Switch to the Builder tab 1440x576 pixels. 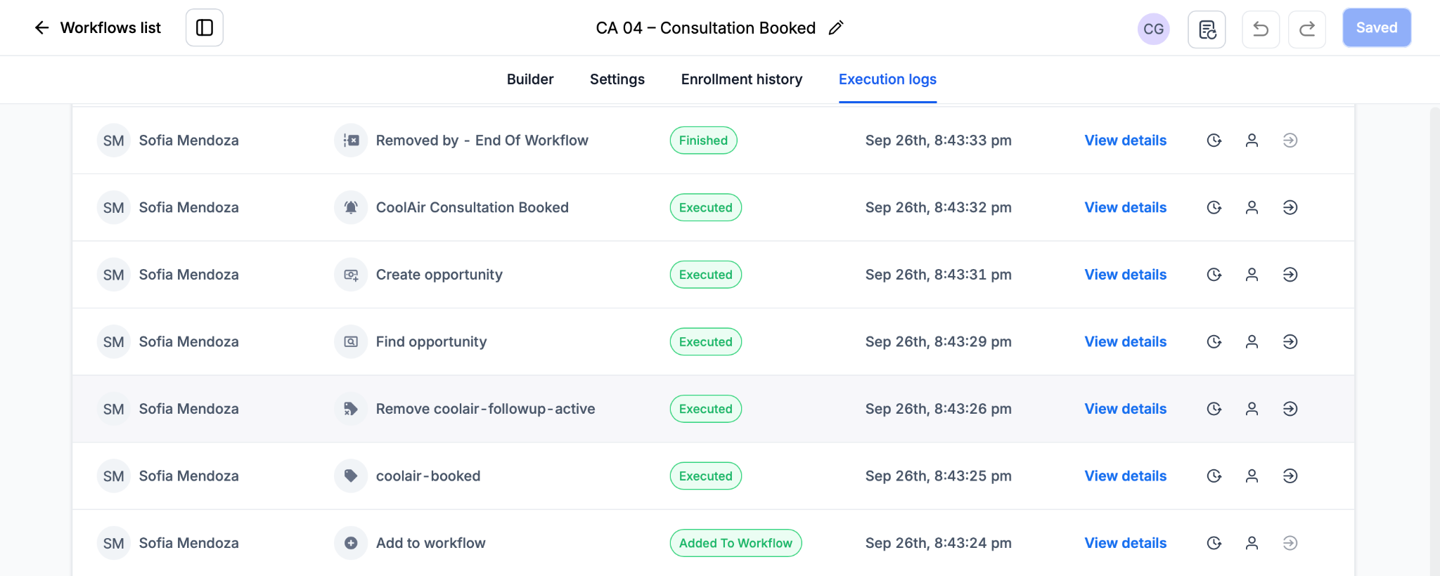pyautogui.click(x=530, y=79)
